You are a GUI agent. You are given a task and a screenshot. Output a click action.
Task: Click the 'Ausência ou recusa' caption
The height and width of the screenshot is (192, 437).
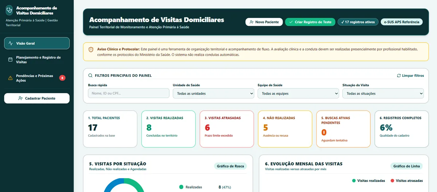pos(276,136)
